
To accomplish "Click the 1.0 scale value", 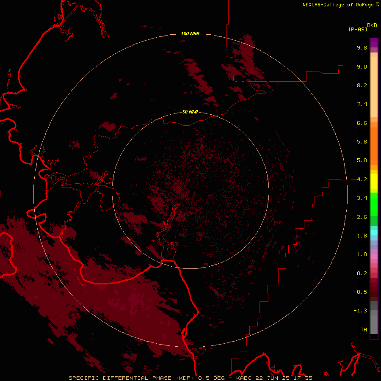I will coord(362,254).
